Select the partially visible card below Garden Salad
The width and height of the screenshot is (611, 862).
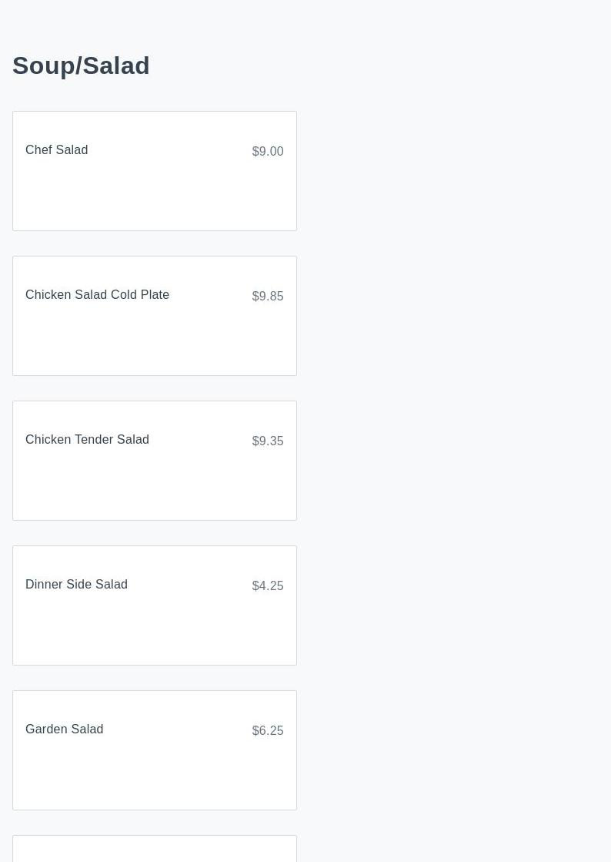tap(154, 850)
